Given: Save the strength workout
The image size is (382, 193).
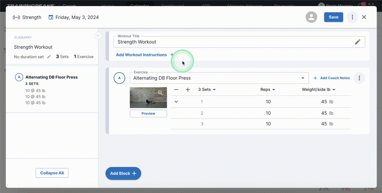Looking at the screenshot, I should (333, 17).
